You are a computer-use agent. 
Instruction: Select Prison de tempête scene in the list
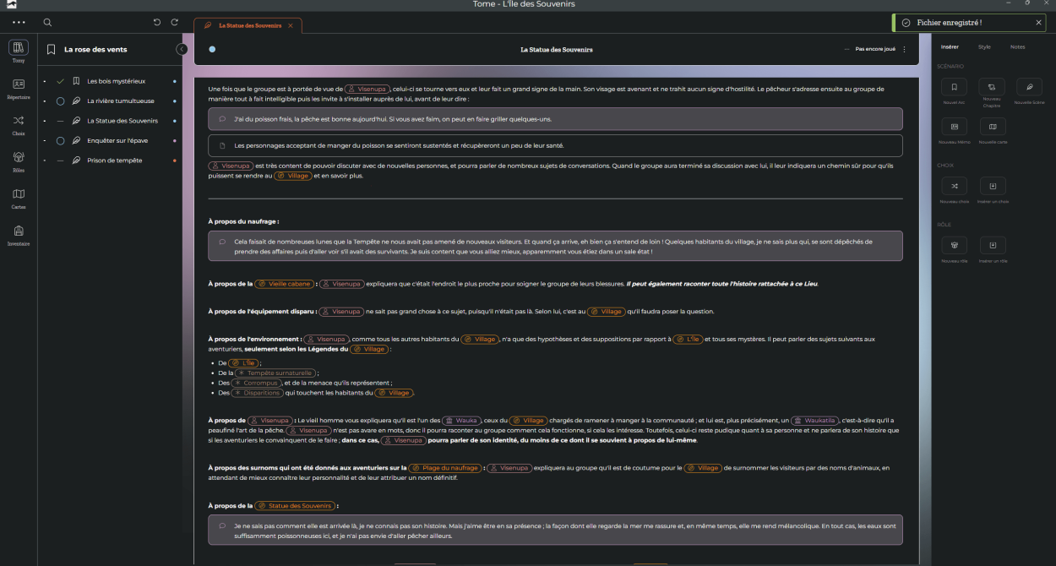pos(115,161)
